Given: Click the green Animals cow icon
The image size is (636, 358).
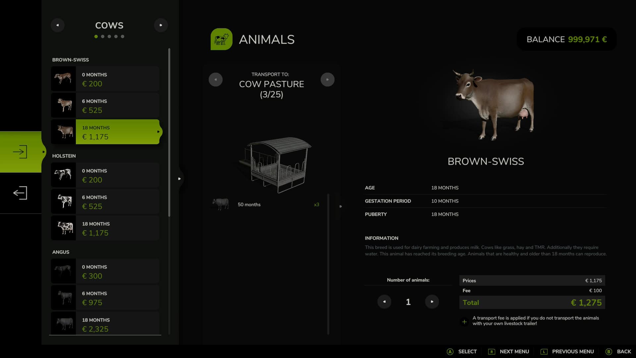Looking at the screenshot, I should (221, 39).
